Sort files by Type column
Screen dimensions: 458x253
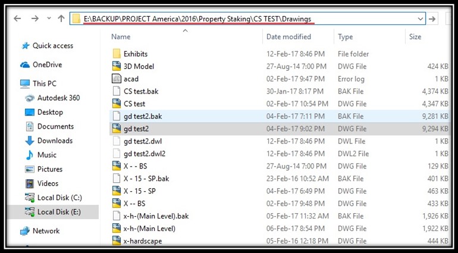tap(345, 36)
